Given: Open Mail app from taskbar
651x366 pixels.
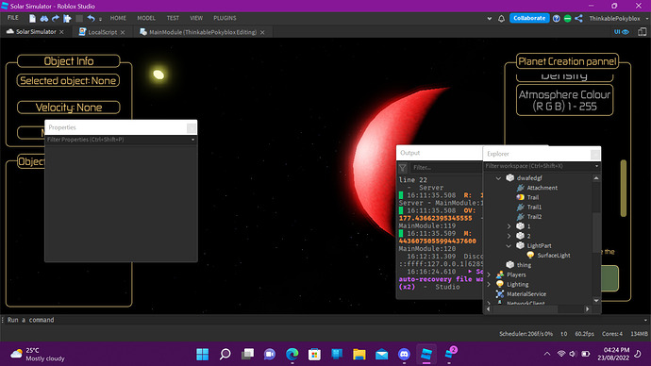Looking at the screenshot, I should point(381,354).
